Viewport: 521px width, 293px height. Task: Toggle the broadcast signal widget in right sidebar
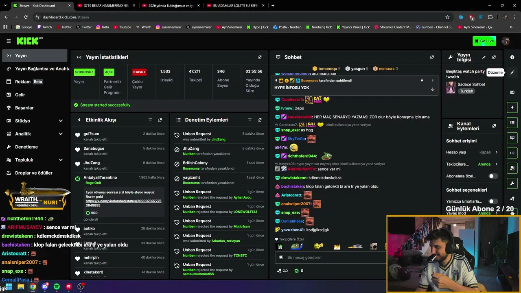[x=512, y=153]
